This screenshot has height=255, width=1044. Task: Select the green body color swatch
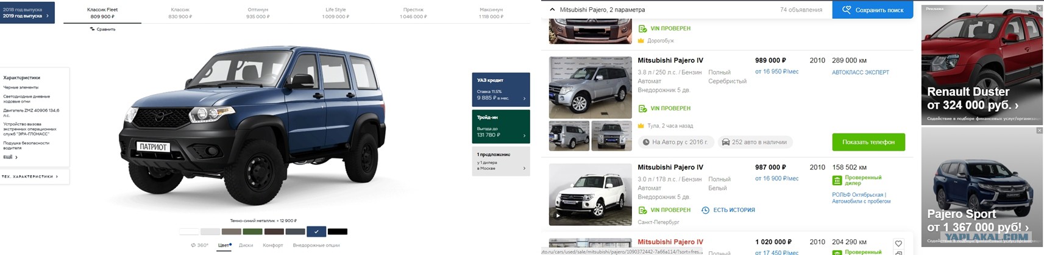point(252,231)
